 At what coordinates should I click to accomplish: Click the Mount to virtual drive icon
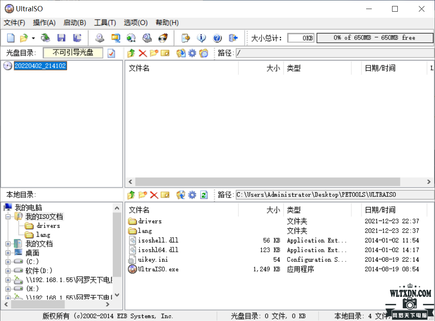point(147,38)
